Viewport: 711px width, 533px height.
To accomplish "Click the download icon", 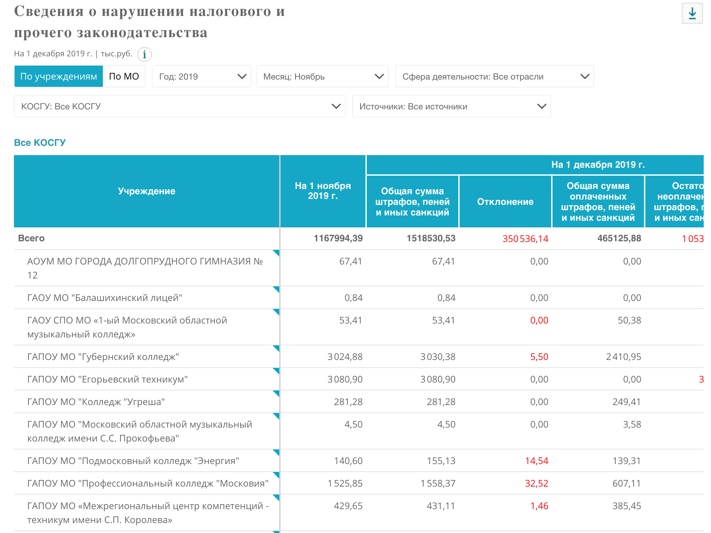I will click(x=692, y=13).
